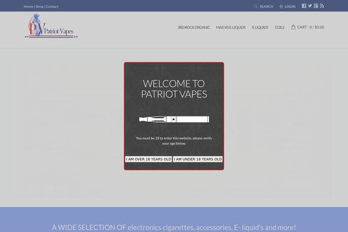The width and height of the screenshot is (348, 232).
Task: Open the Shop link
Action: 39,6
